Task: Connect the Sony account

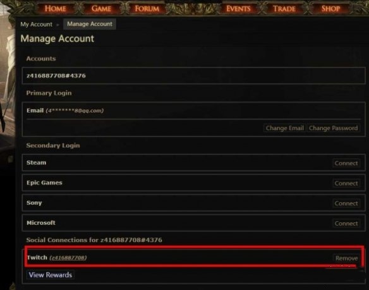Action: (346, 203)
